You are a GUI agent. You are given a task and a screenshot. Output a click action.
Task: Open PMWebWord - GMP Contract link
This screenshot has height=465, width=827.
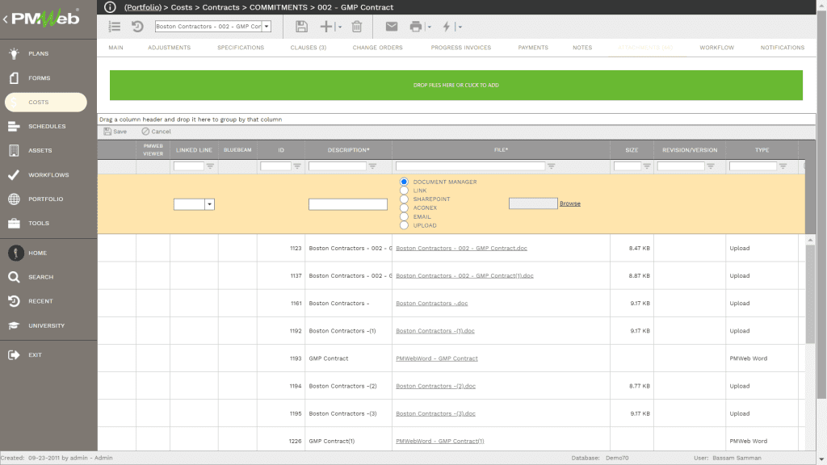[x=437, y=358]
